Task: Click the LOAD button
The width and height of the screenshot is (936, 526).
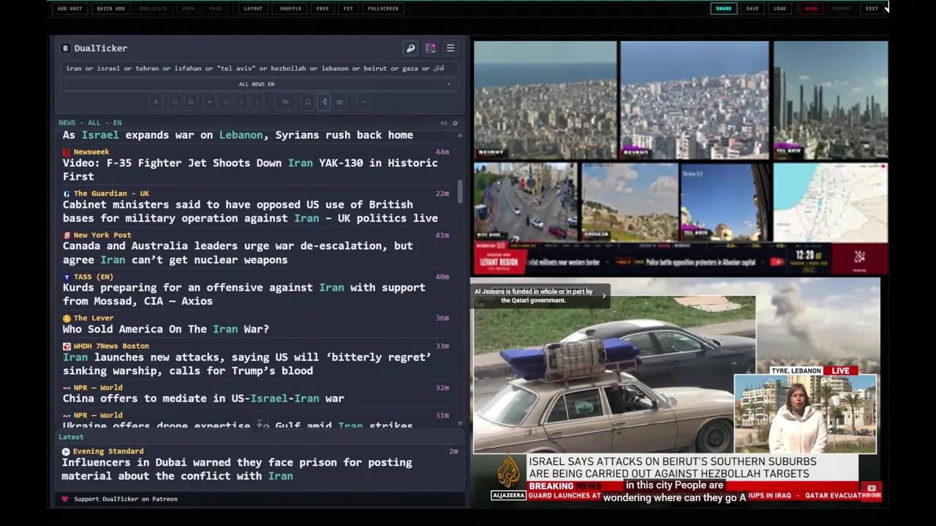Action: tap(780, 9)
